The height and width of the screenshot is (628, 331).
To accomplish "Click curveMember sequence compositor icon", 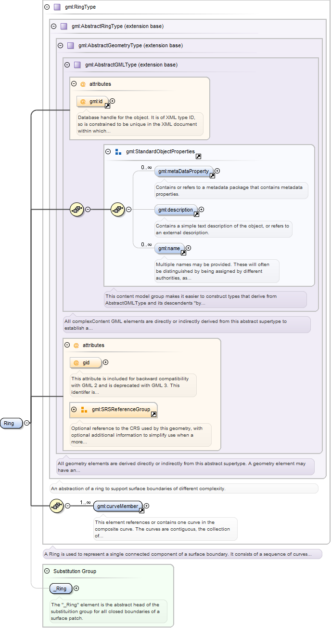I will tap(57, 506).
